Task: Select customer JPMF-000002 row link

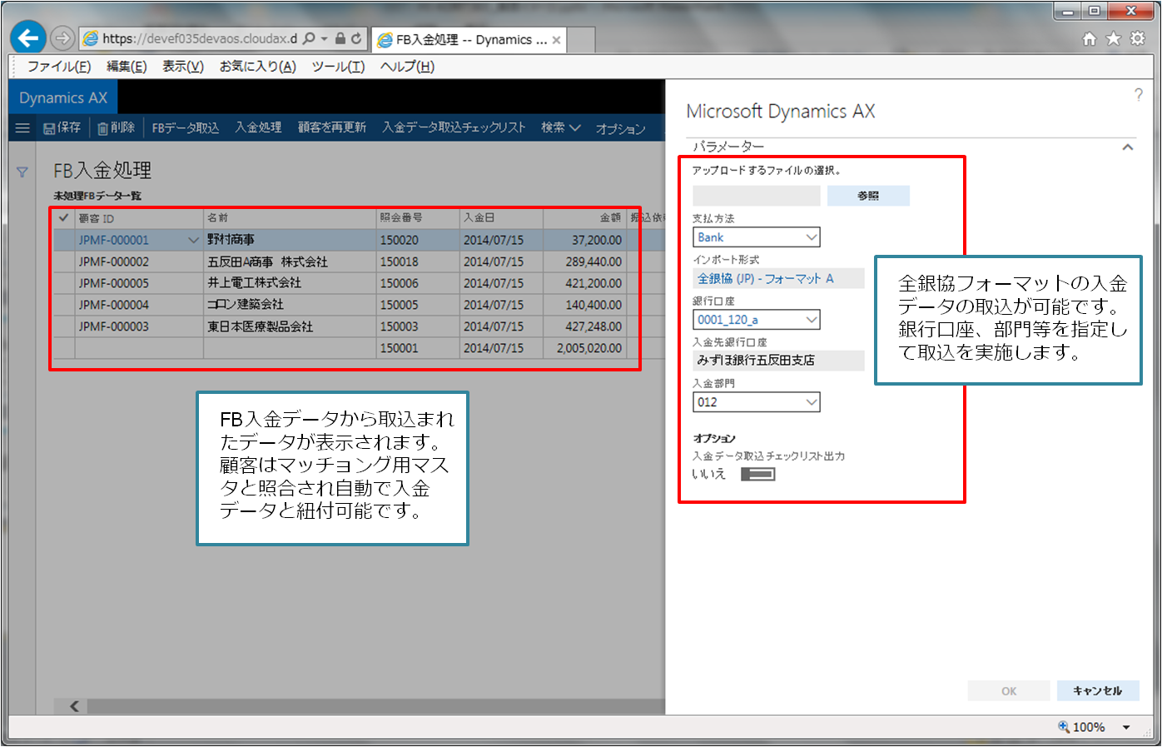Action: [114, 261]
